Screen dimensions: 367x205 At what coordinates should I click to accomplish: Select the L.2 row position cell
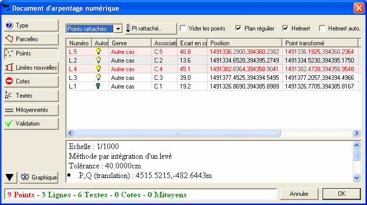pos(244,61)
